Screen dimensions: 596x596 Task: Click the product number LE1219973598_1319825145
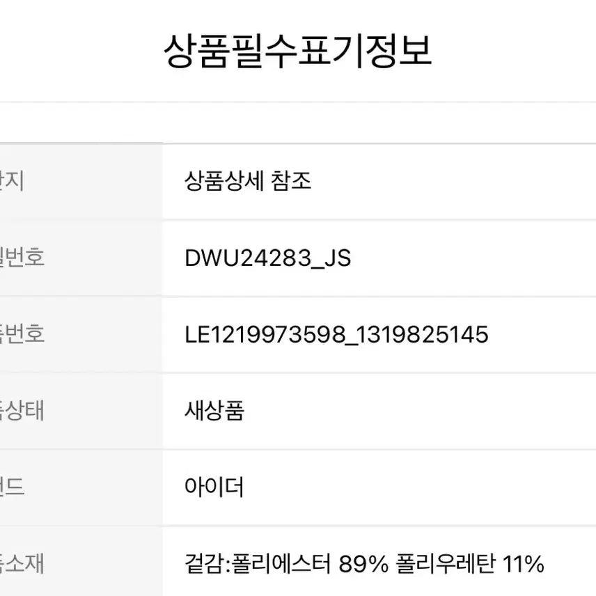click(336, 335)
